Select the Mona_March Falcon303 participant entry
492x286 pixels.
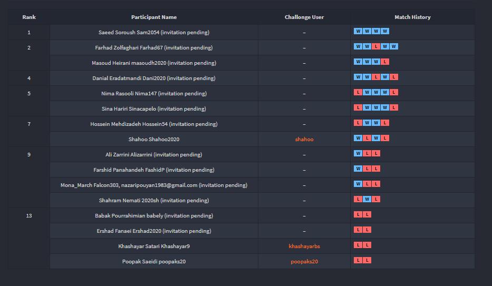(154, 185)
